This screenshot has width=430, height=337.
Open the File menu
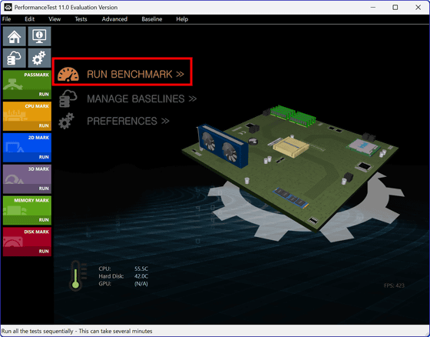click(x=6, y=19)
